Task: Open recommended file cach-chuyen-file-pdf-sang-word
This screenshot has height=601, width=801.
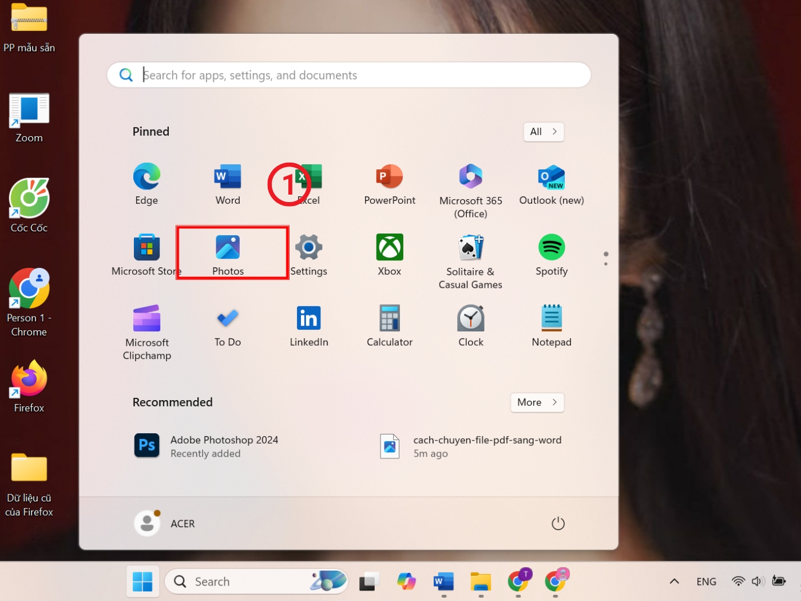Action: click(x=471, y=446)
